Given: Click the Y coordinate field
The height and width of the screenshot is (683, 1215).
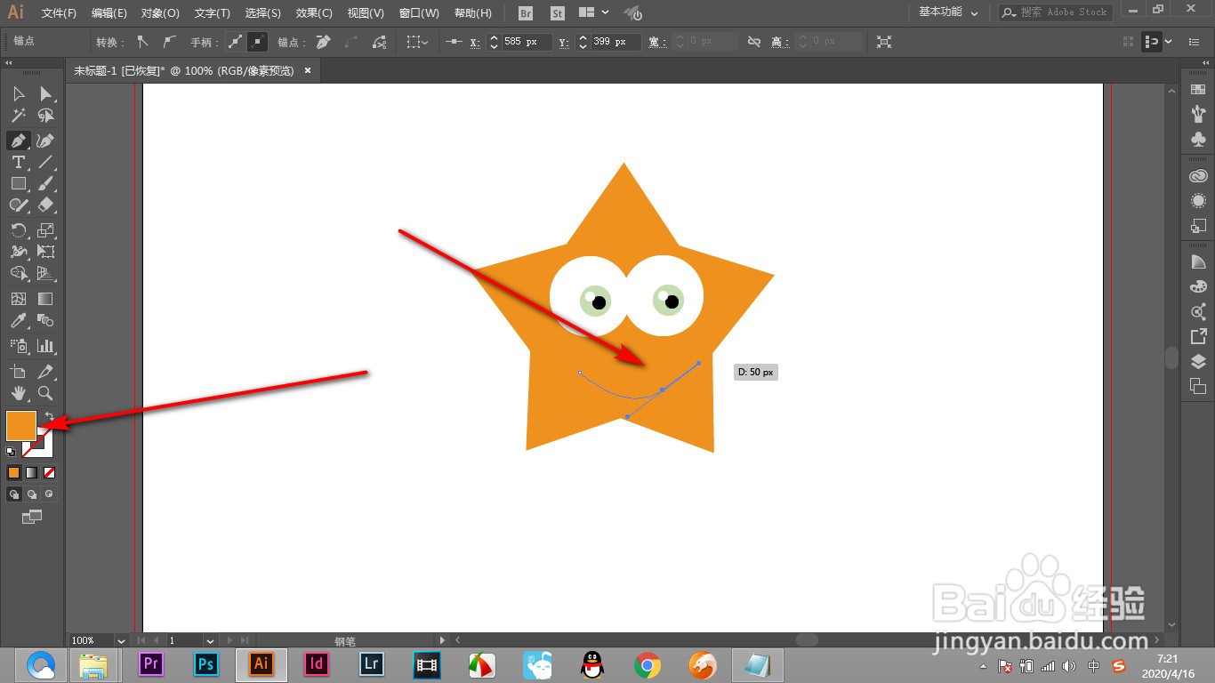Looking at the screenshot, I should point(615,42).
